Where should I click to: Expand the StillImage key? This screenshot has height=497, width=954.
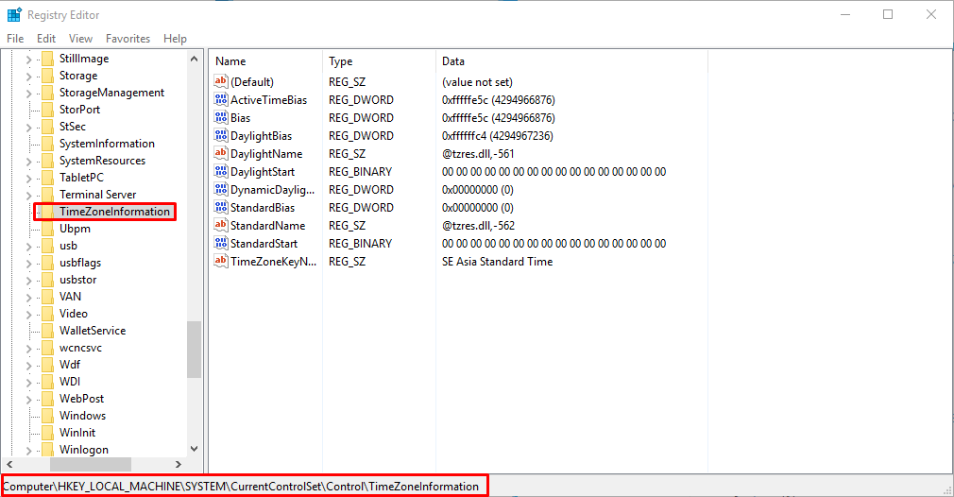(x=28, y=59)
